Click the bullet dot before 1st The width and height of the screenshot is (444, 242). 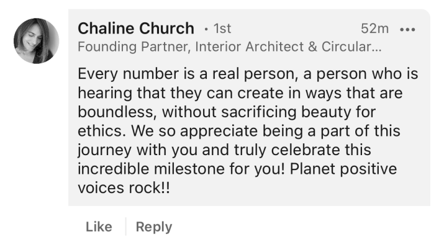[x=206, y=29]
